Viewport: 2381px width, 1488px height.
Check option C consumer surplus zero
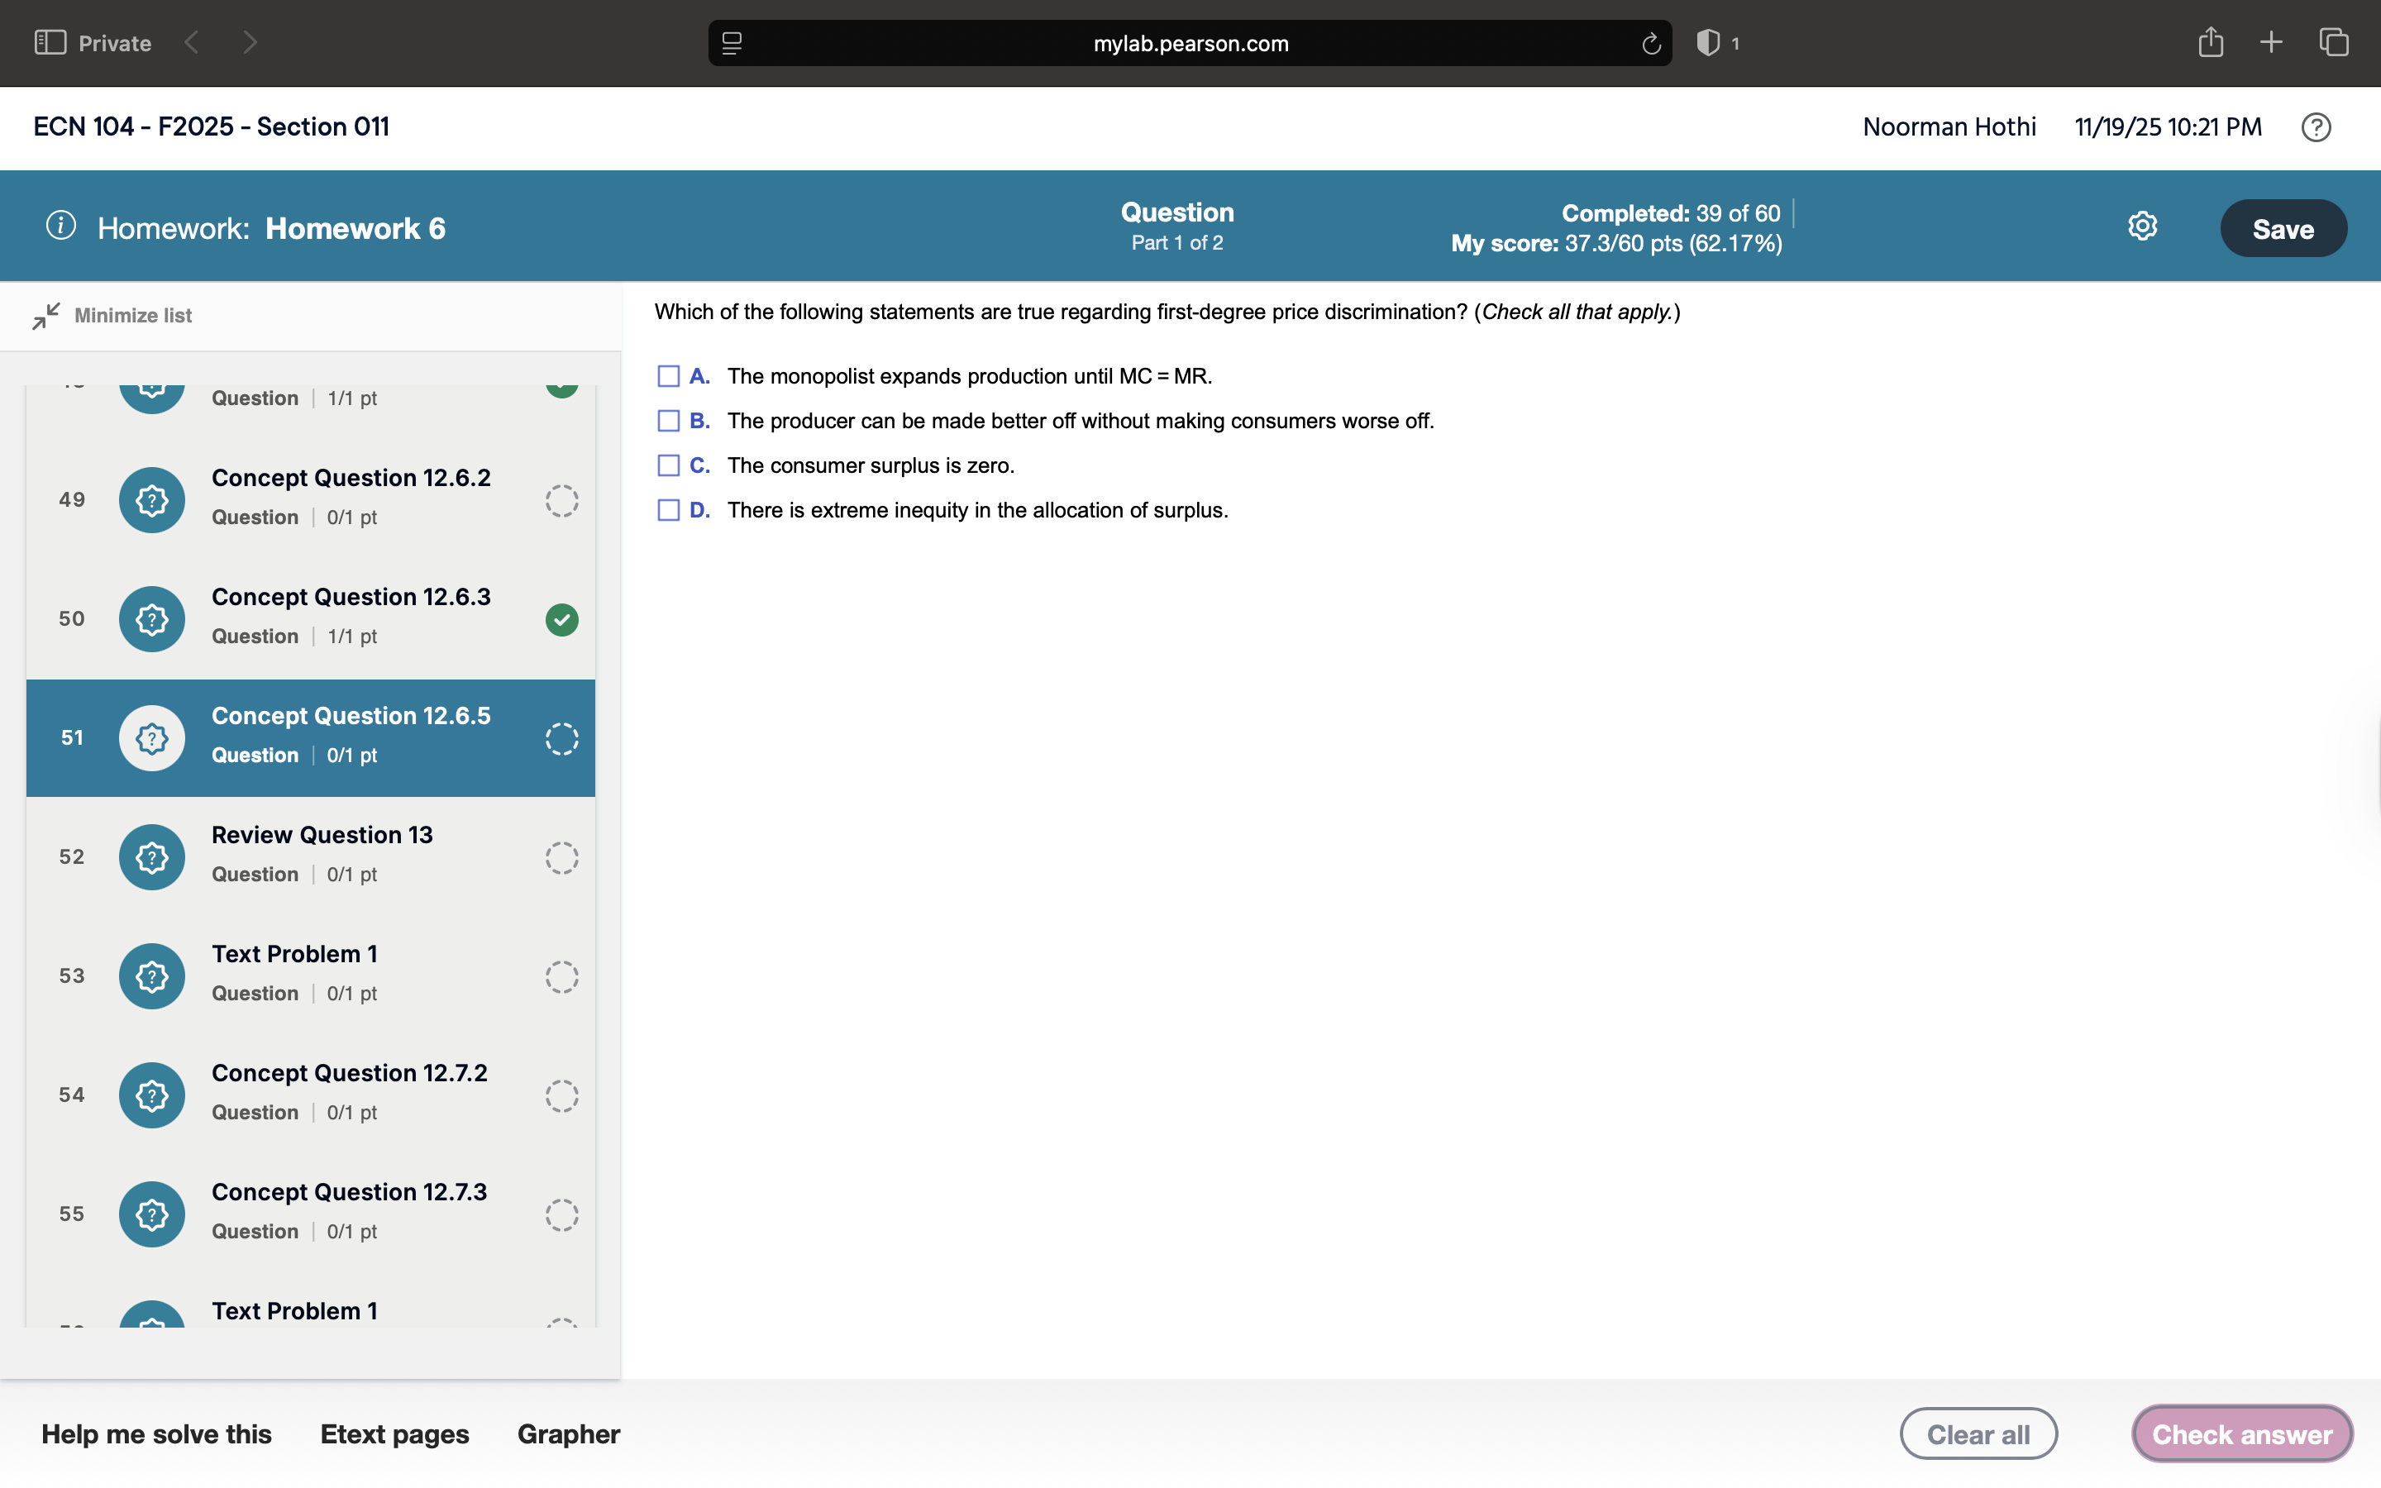click(x=668, y=465)
